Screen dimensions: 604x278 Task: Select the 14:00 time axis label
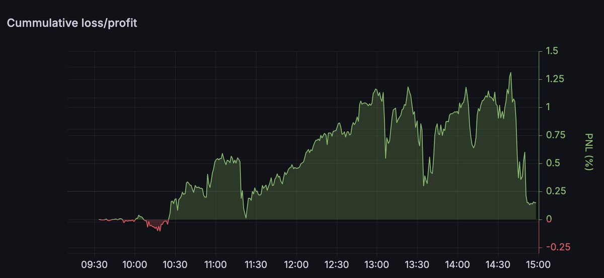[x=457, y=264]
